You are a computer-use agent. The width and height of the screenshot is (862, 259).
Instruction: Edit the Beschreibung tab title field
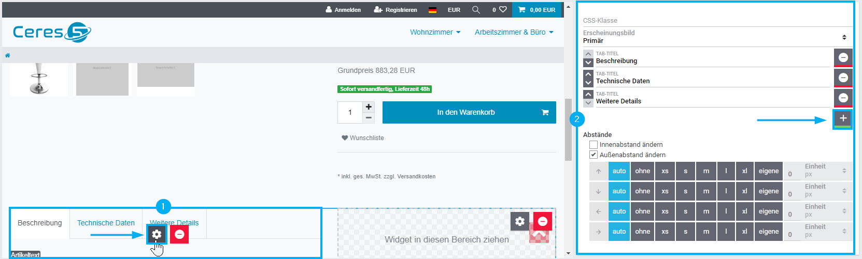point(712,58)
